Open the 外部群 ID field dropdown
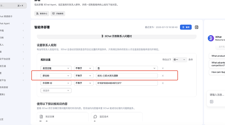The height and width of the screenshot is (125, 225). point(56,83)
